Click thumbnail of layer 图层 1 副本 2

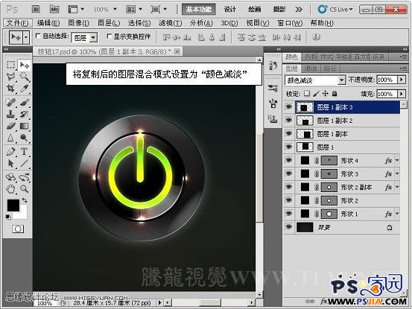click(x=305, y=121)
